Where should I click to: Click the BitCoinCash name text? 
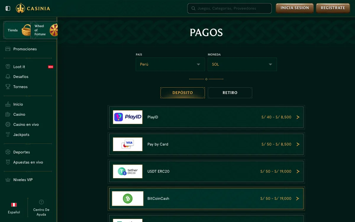click(158, 199)
